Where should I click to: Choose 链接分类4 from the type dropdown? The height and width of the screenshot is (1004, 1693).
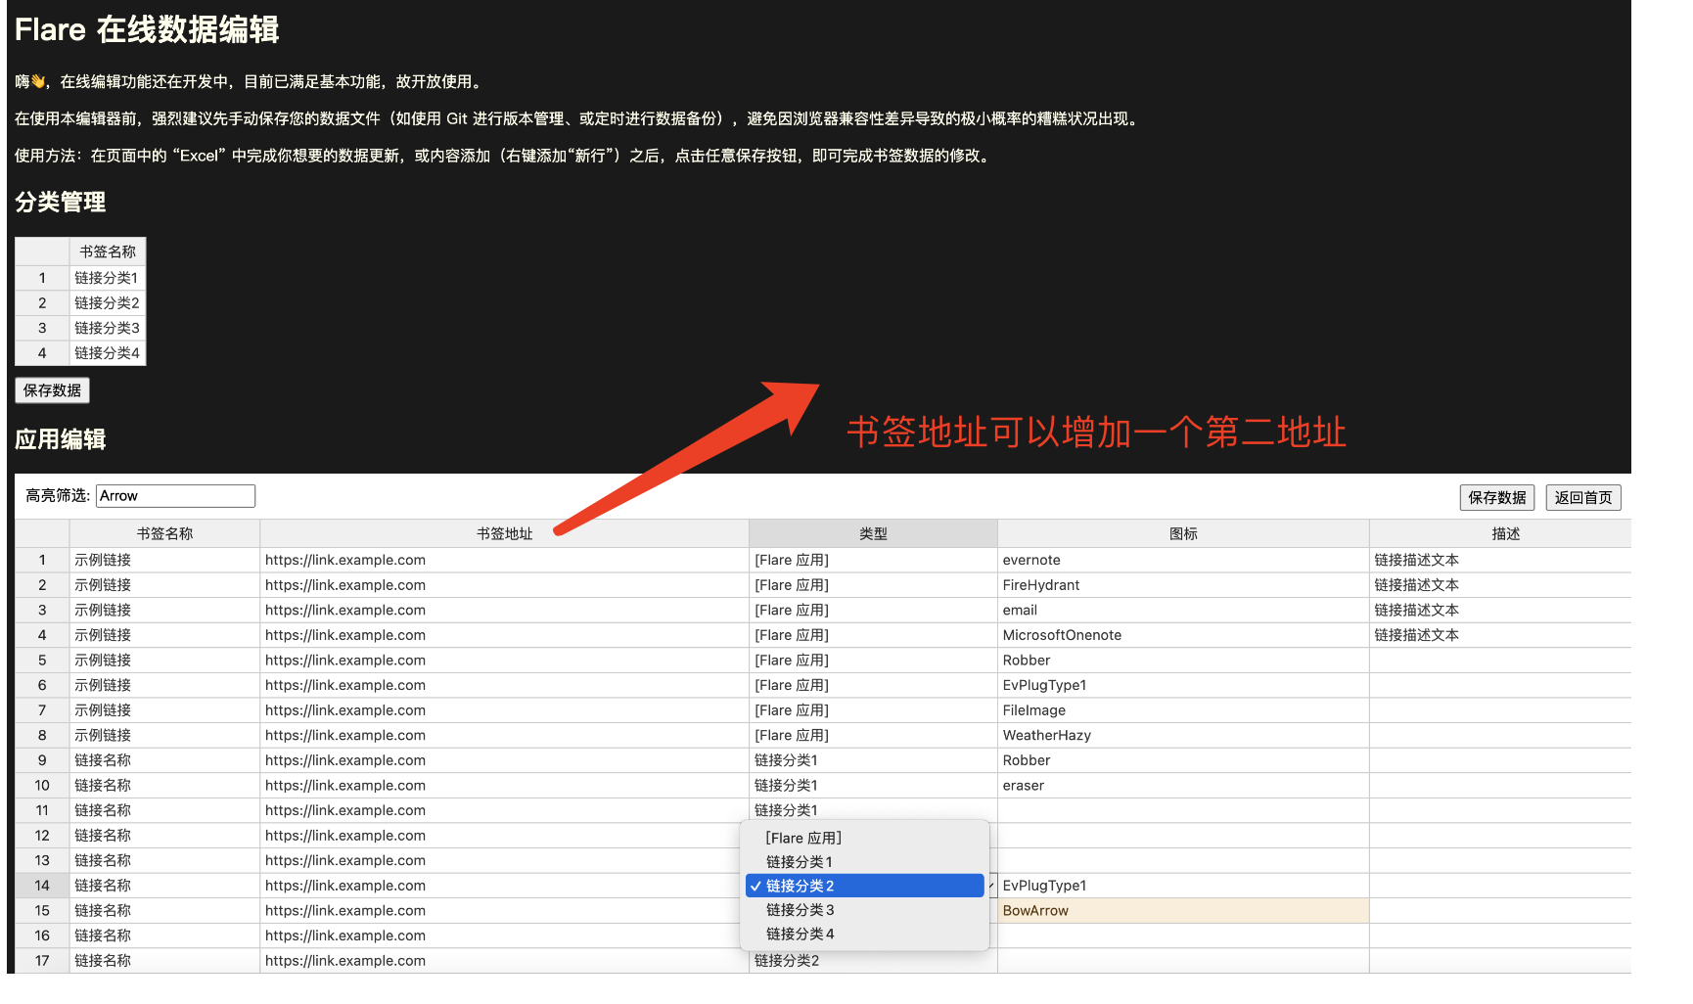(864, 934)
